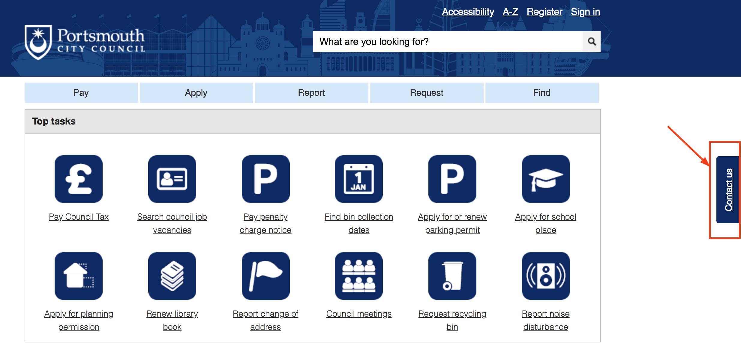Click the 'What are you looking for?' field
Screen dimensions: 741x346
point(448,42)
